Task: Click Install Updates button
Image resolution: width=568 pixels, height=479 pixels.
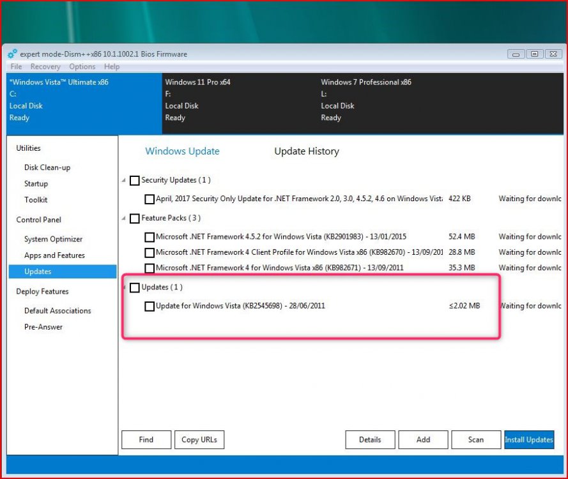Action: pos(529,439)
